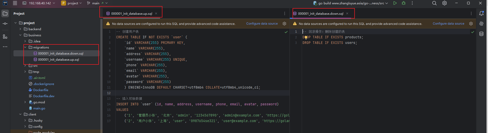Open more run actions menu
Viewport: 488px width, 133px height.
[412, 3]
